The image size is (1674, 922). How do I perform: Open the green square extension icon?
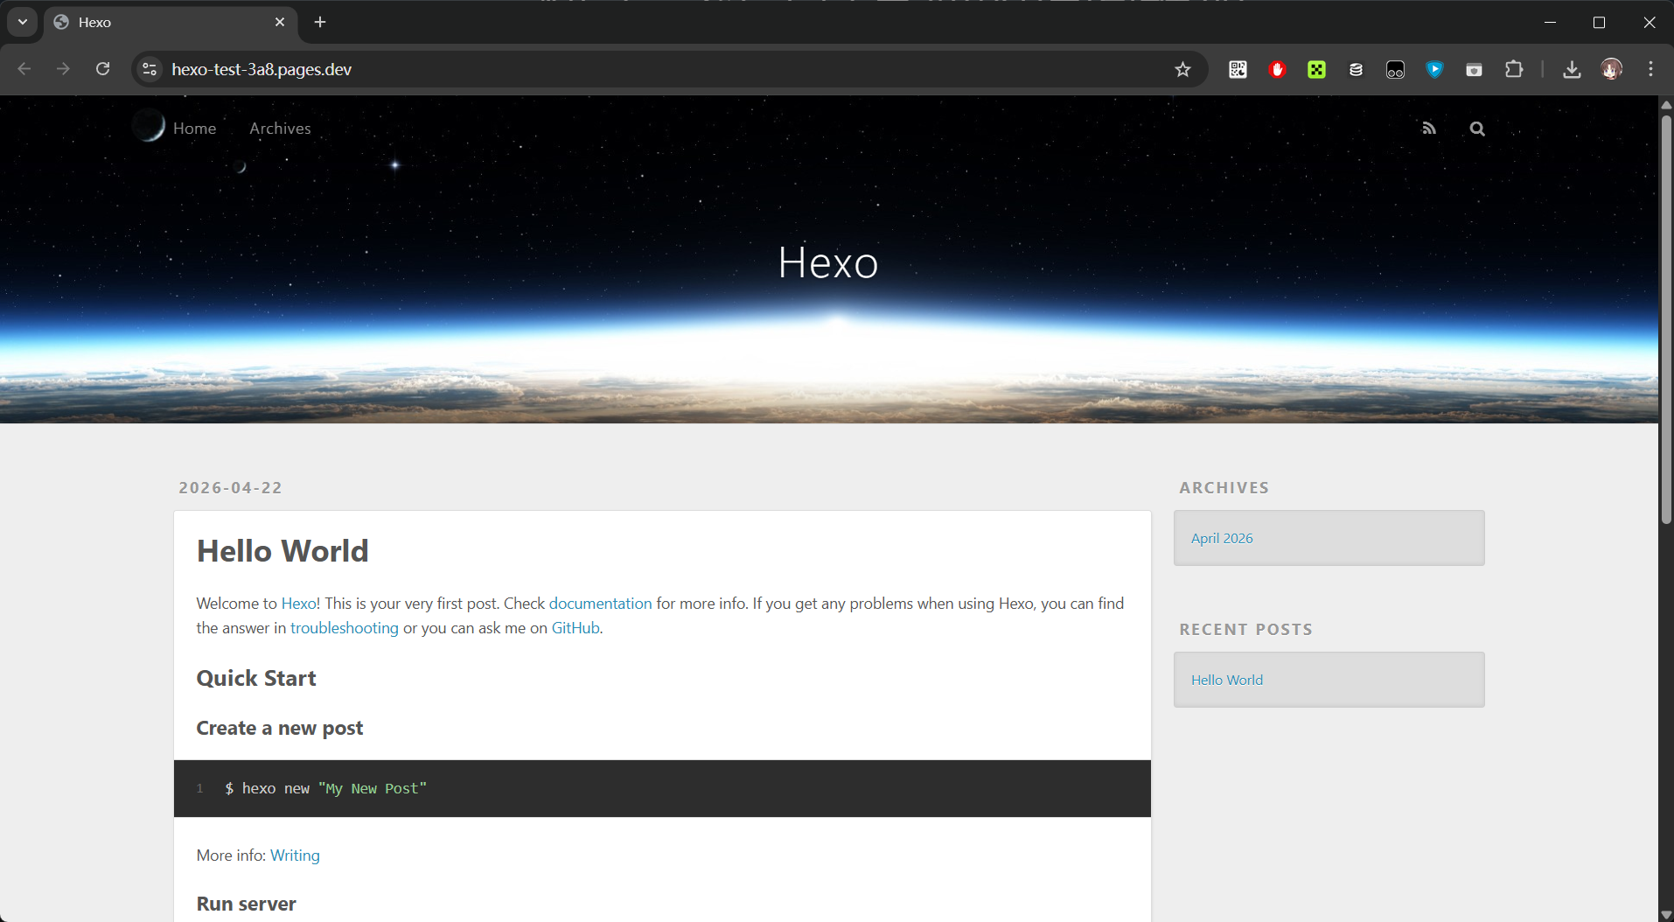pyautogui.click(x=1316, y=69)
